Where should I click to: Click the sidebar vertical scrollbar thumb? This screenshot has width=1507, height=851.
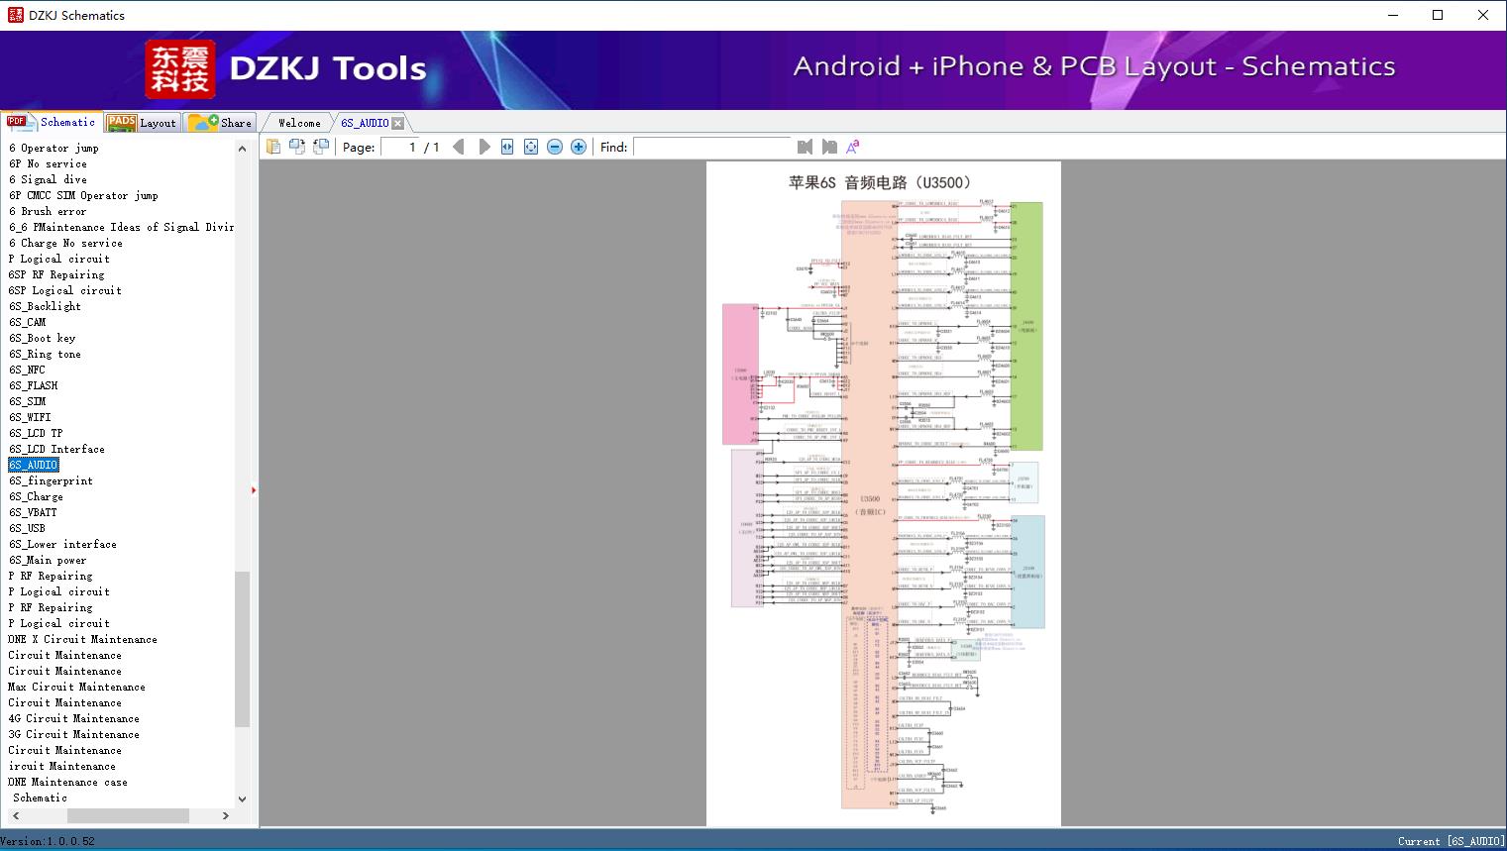(242, 649)
